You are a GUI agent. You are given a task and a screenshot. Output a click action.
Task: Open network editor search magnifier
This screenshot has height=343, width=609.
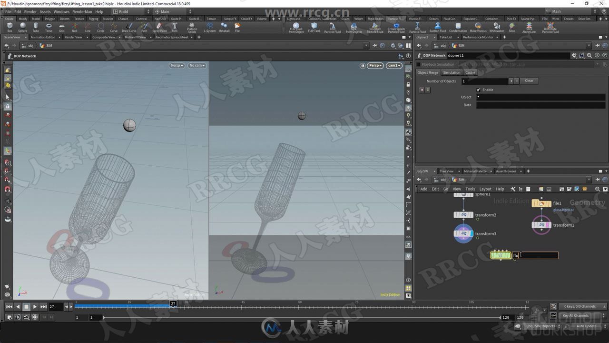pyautogui.click(x=598, y=189)
